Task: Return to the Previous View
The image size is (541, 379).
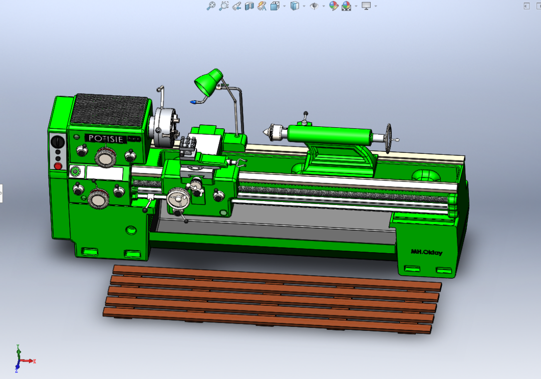Action: click(x=236, y=6)
